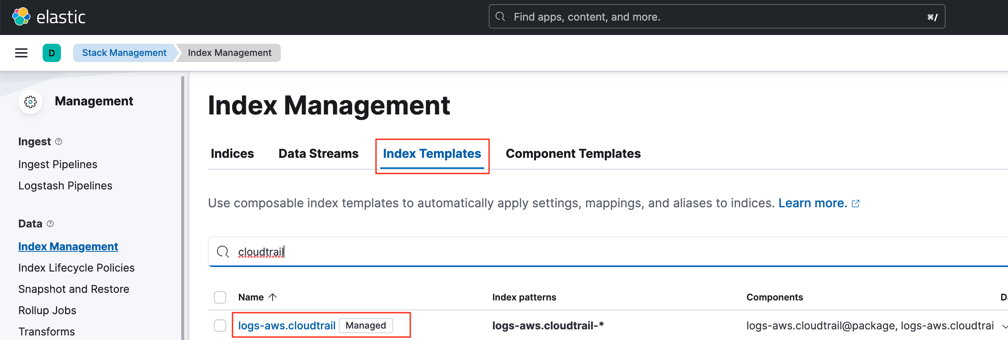Click the search magnifier in global search bar

pyautogui.click(x=500, y=17)
